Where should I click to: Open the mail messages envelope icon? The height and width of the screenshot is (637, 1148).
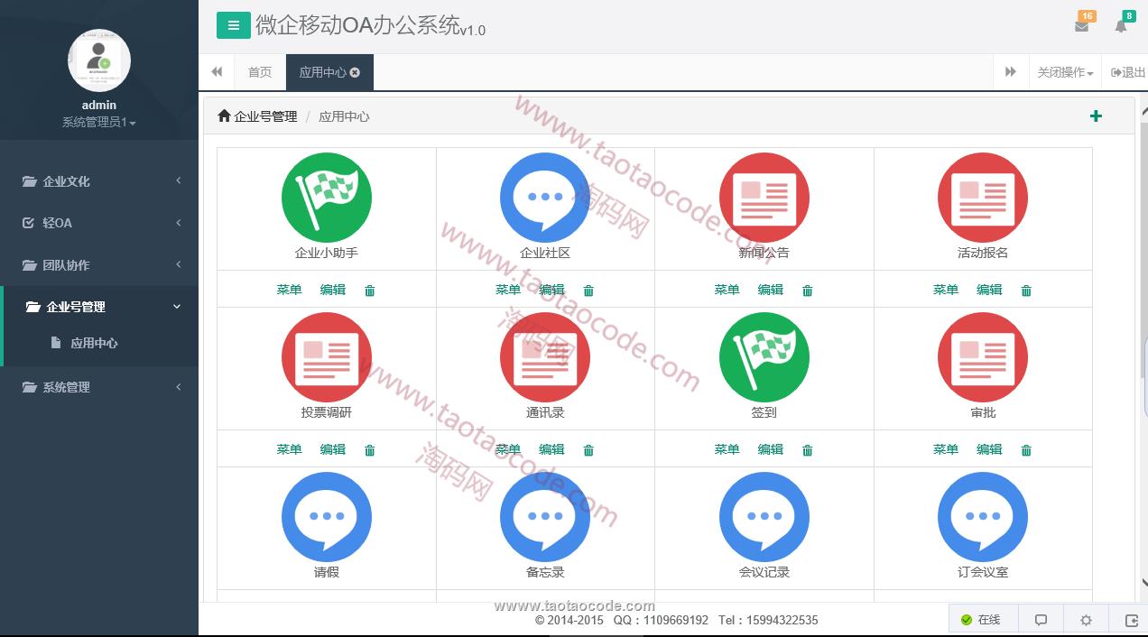pos(1081,26)
